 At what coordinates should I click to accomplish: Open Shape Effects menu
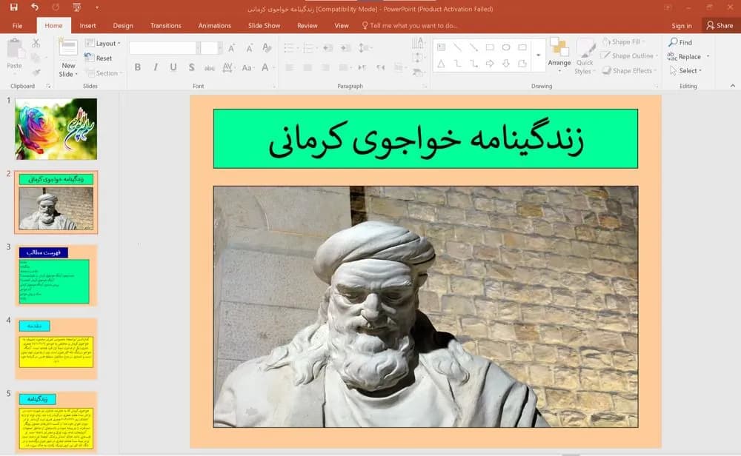[x=629, y=71]
